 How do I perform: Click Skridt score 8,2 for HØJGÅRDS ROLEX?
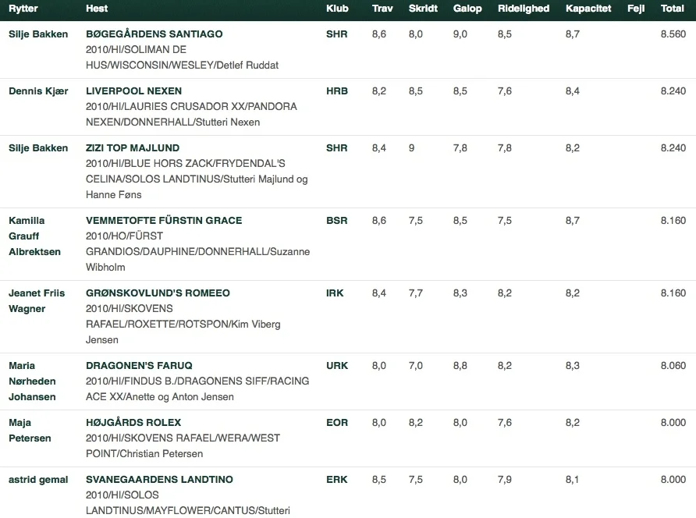(x=416, y=423)
